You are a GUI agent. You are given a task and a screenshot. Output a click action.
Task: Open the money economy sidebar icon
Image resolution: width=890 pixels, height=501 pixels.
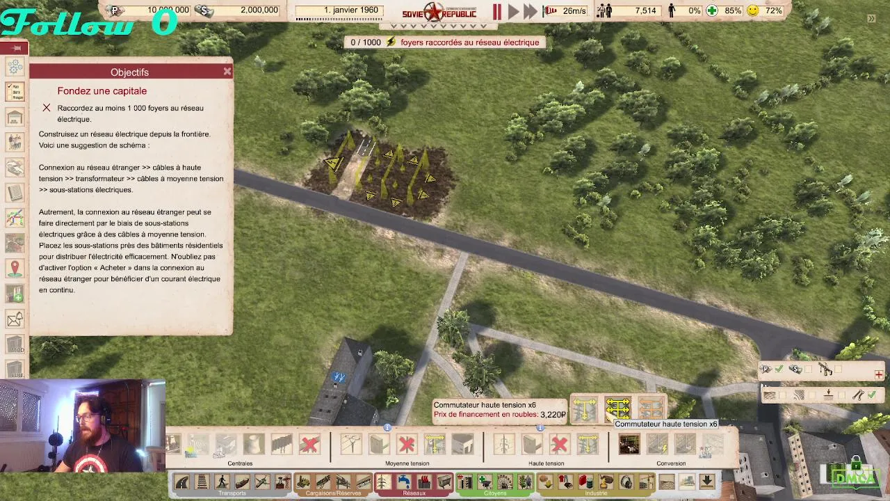pyautogui.click(x=15, y=167)
